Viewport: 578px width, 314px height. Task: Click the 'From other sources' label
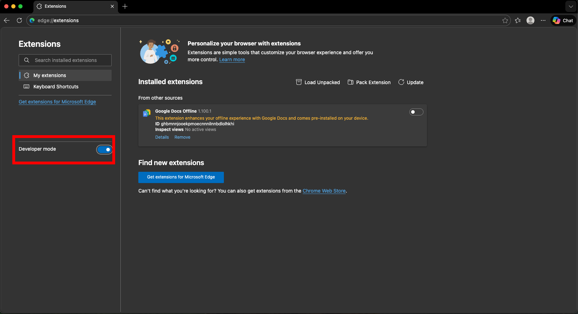point(160,98)
